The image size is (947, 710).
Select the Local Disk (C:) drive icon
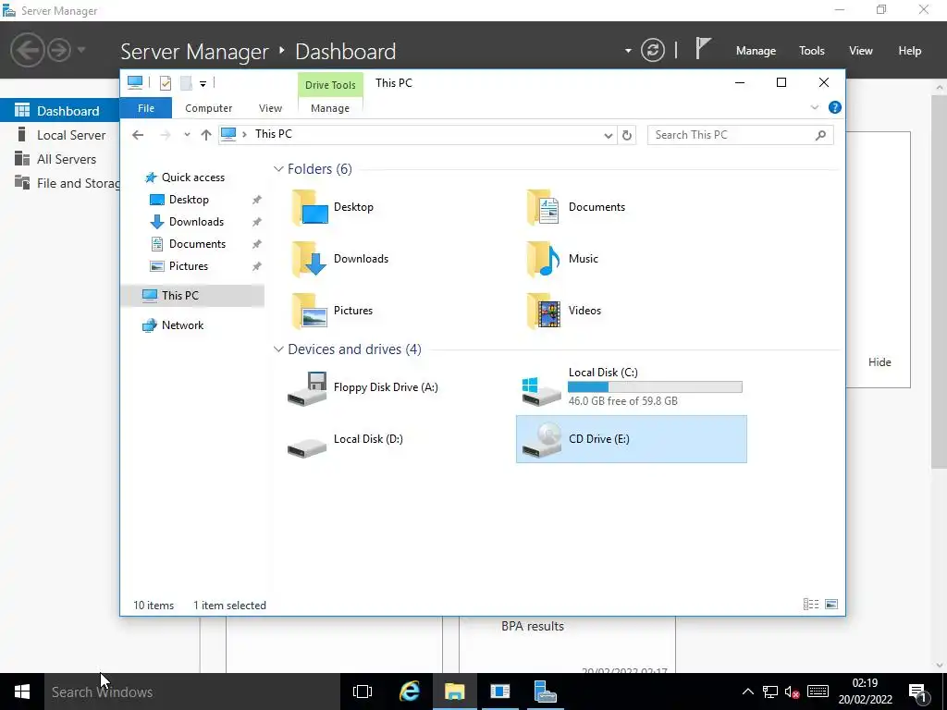[541, 392]
